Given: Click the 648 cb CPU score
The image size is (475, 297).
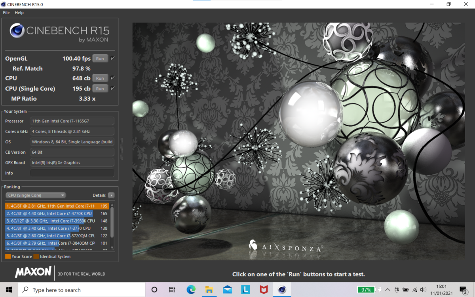Looking at the screenshot, I should coord(81,78).
